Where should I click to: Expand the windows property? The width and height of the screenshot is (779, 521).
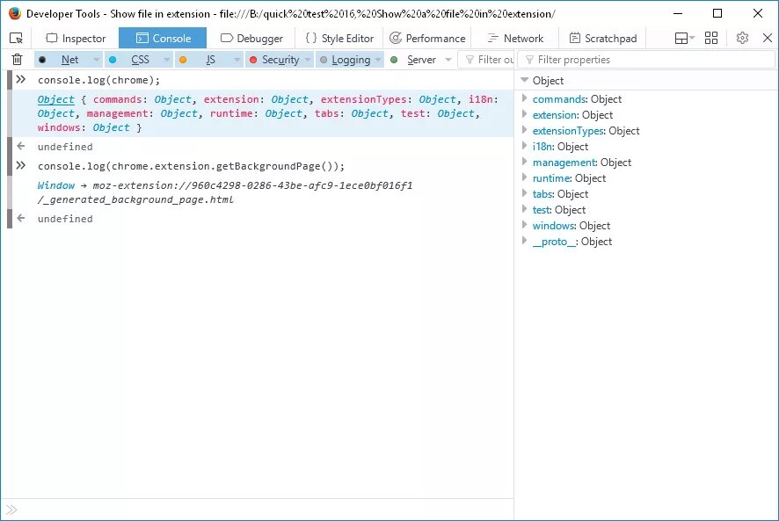coord(524,225)
